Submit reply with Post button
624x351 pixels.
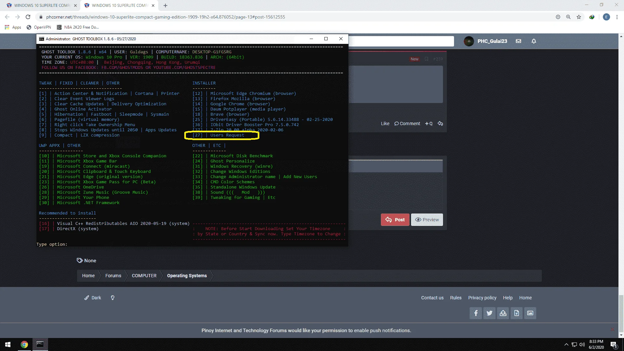click(x=395, y=220)
